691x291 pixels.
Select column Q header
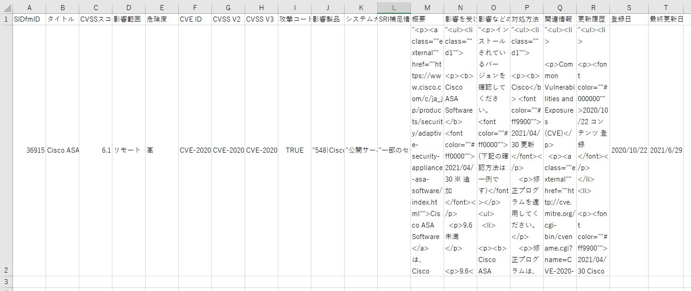pyautogui.click(x=560, y=7)
